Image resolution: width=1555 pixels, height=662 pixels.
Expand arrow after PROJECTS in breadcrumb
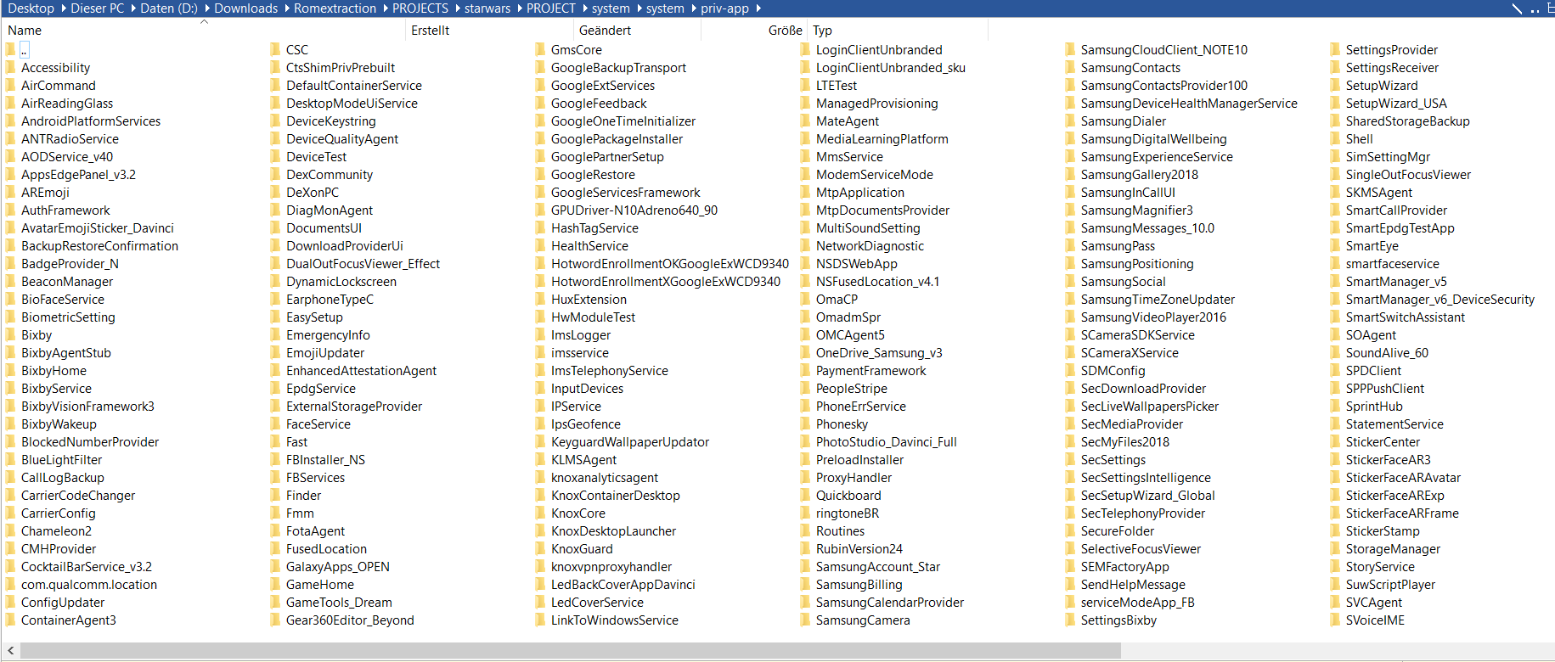tap(457, 8)
